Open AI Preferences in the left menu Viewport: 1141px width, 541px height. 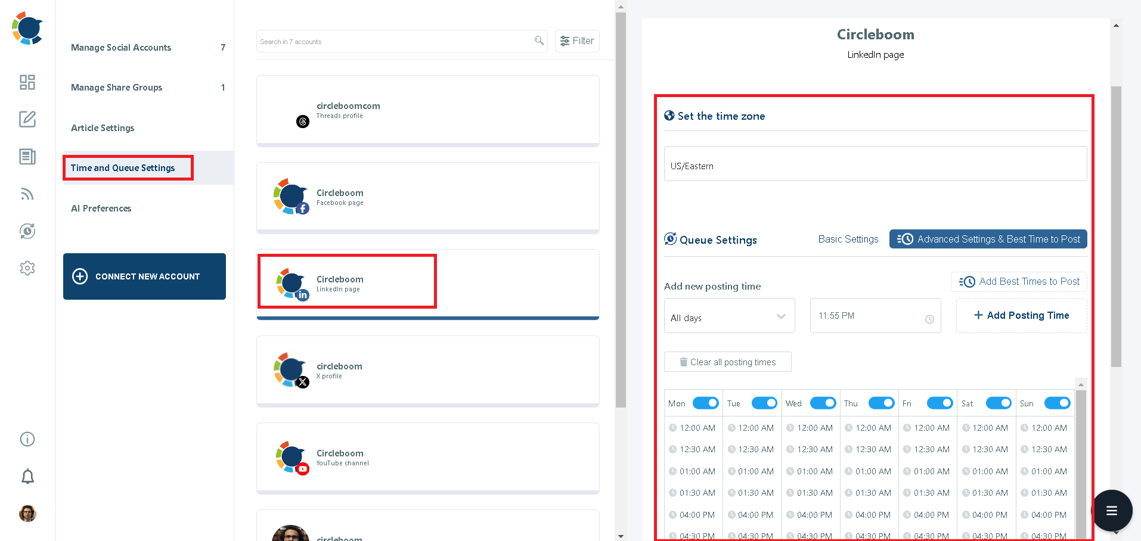101,208
